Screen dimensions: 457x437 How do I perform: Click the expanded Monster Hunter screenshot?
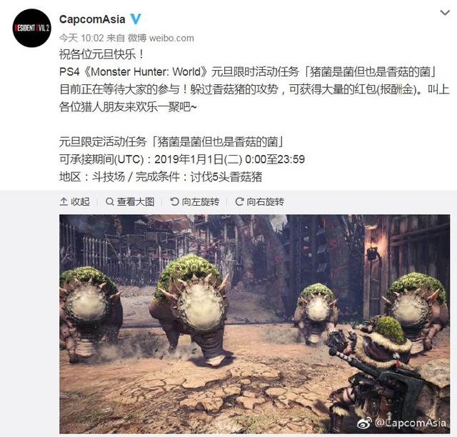[254, 324]
